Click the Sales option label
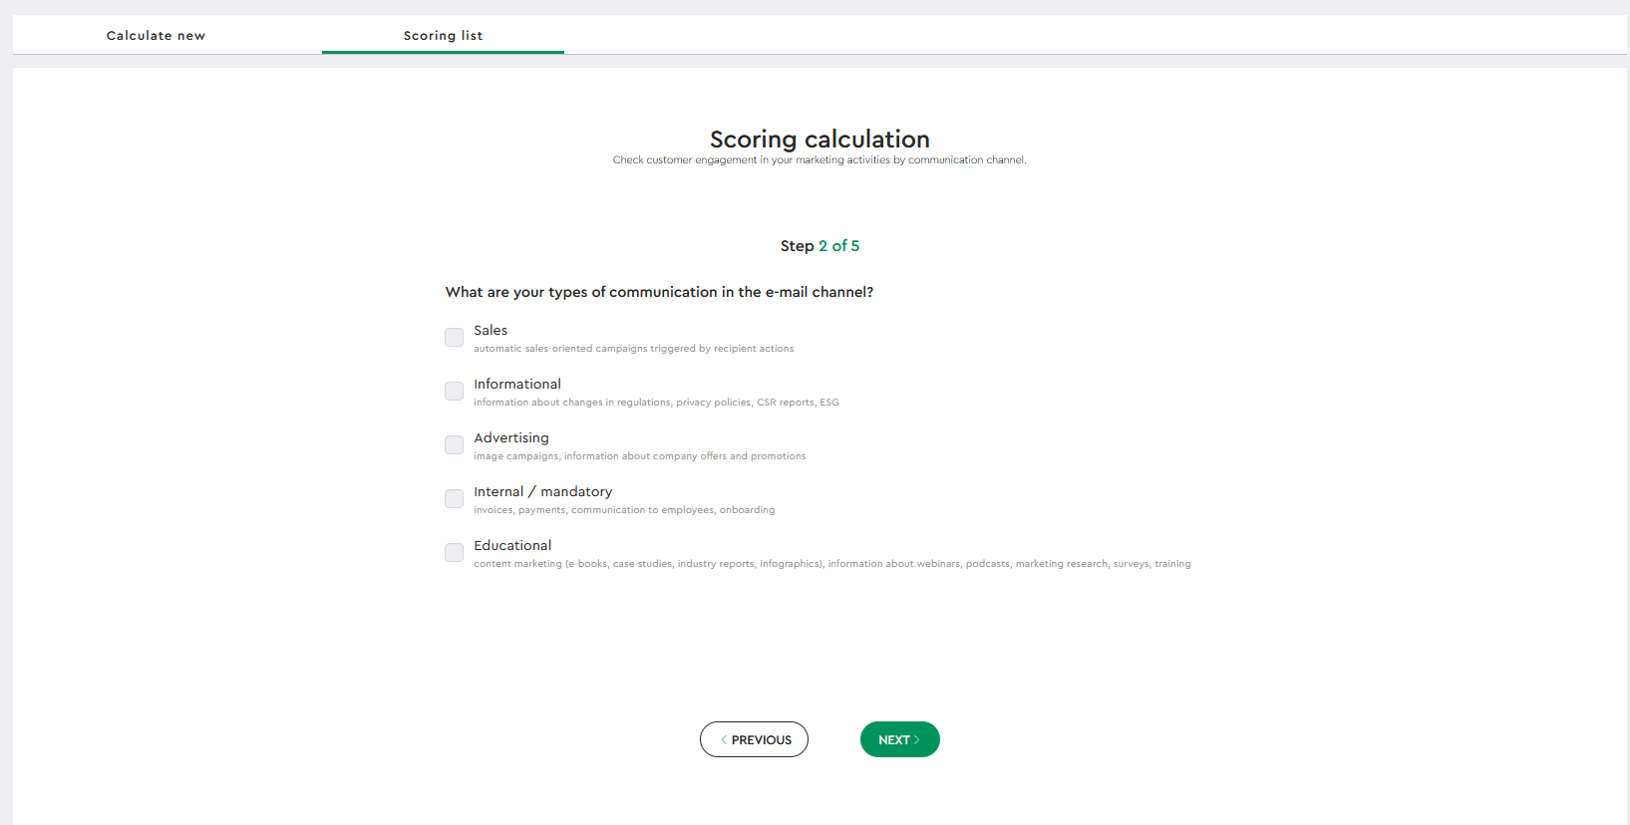This screenshot has height=825, width=1630. click(490, 330)
